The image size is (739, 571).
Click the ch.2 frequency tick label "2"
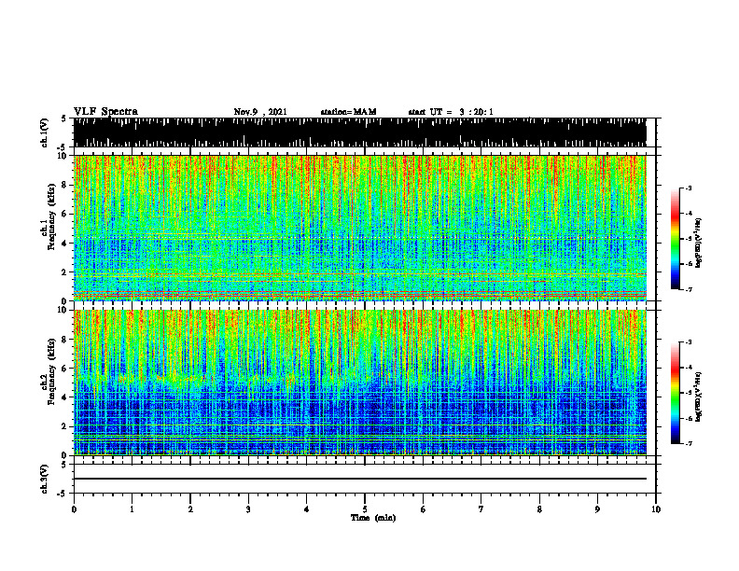tap(64, 426)
